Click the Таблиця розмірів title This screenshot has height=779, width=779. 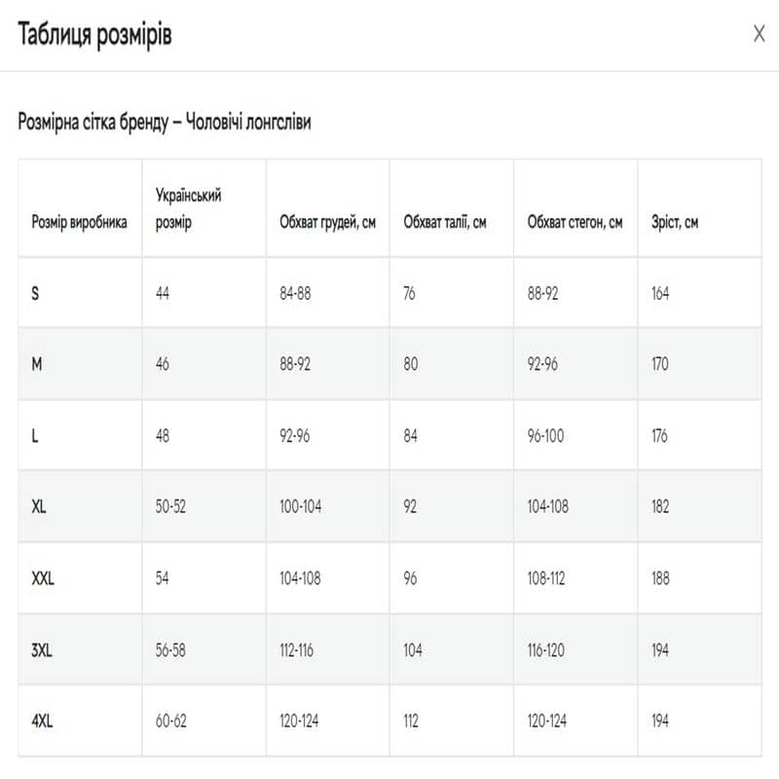(94, 35)
